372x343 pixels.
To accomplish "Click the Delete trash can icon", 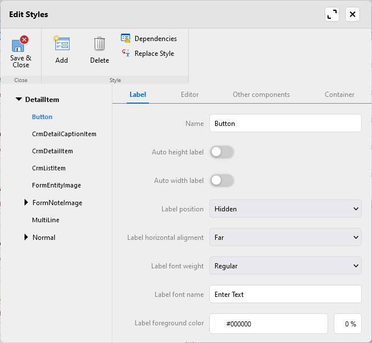I will (99, 44).
